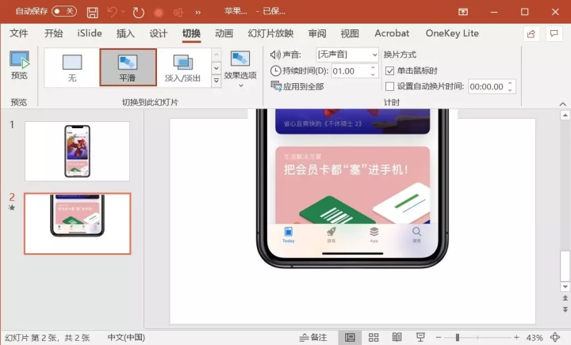Go to next slide double-arrow
The height and width of the screenshot is (345, 571).
[565, 309]
